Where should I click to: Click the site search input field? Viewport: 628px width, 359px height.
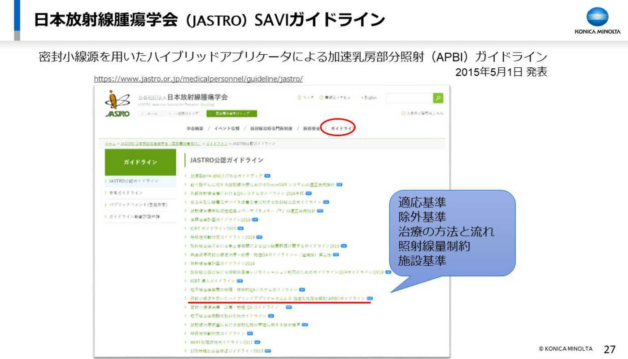pos(409,98)
